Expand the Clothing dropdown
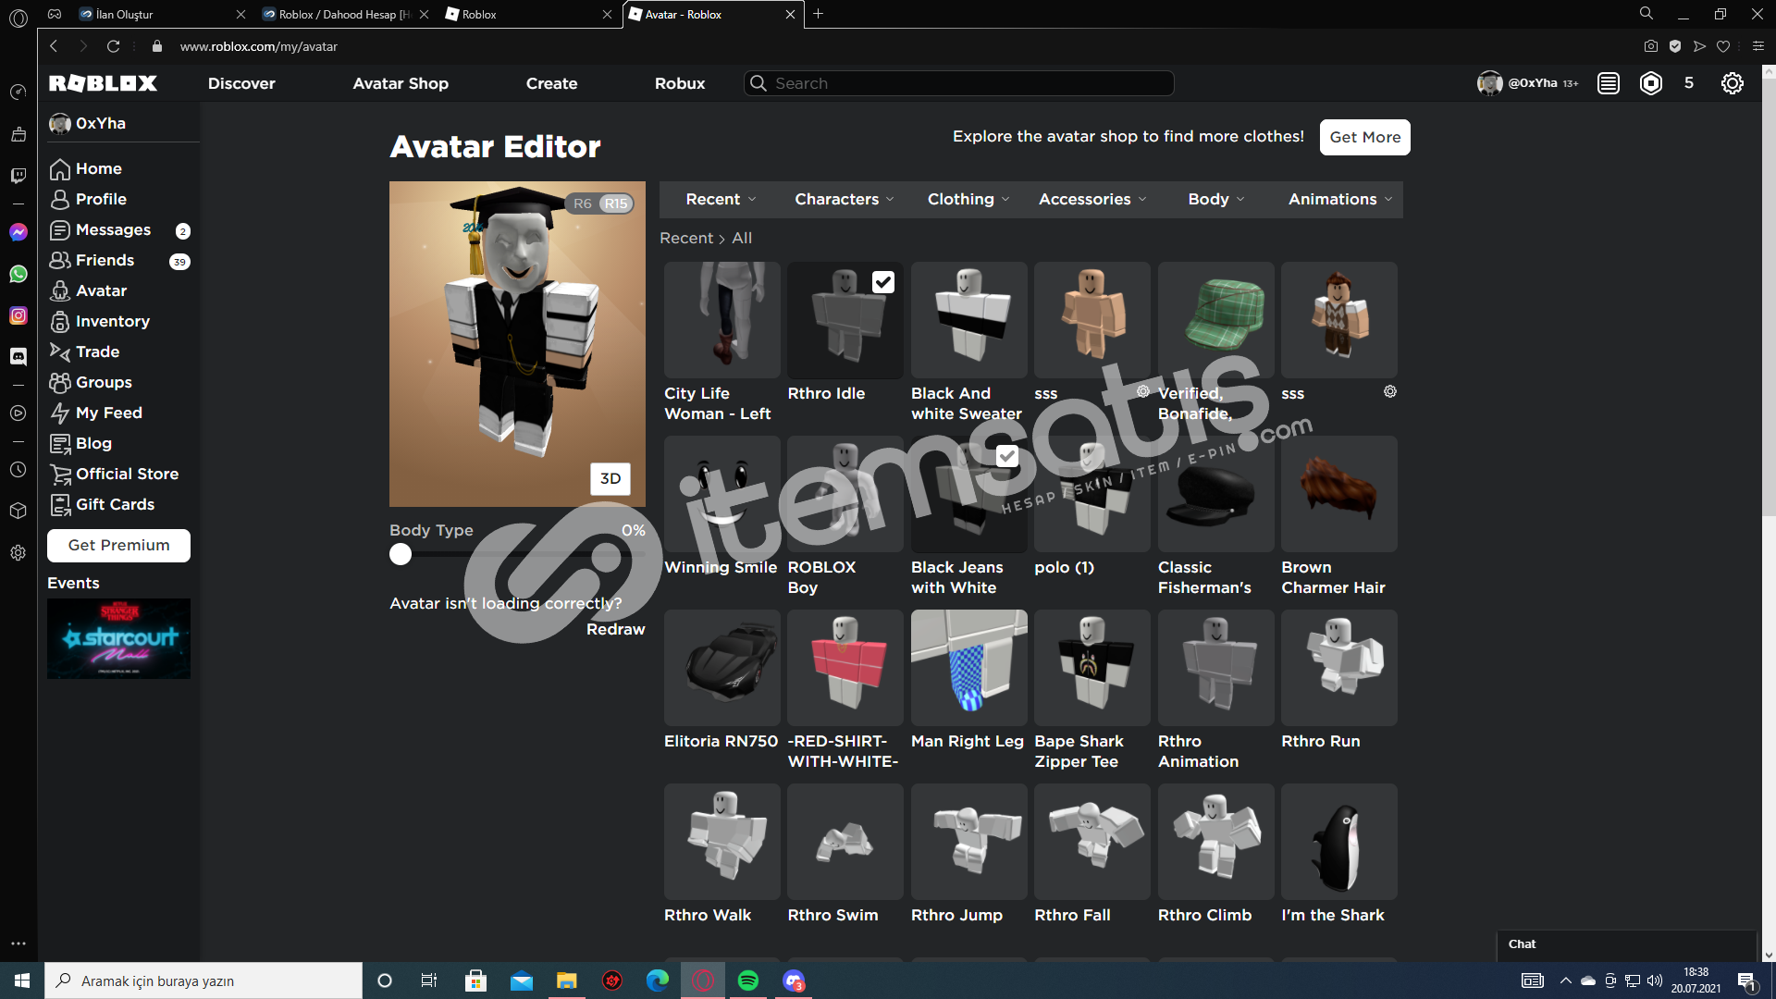This screenshot has width=1776, height=999. [x=968, y=199]
